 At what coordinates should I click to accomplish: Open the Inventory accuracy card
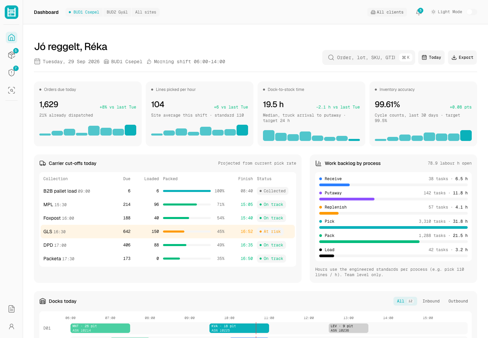click(423, 114)
